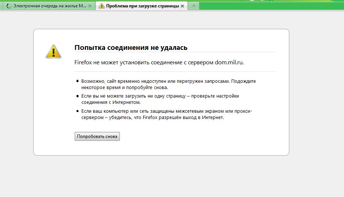Switch to the Электронная очередь на жилье tab

pos(50,6)
